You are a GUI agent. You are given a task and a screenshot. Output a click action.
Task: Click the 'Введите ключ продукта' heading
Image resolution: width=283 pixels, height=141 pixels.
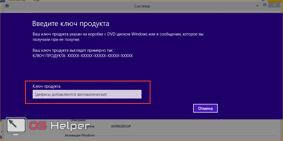[70, 24]
